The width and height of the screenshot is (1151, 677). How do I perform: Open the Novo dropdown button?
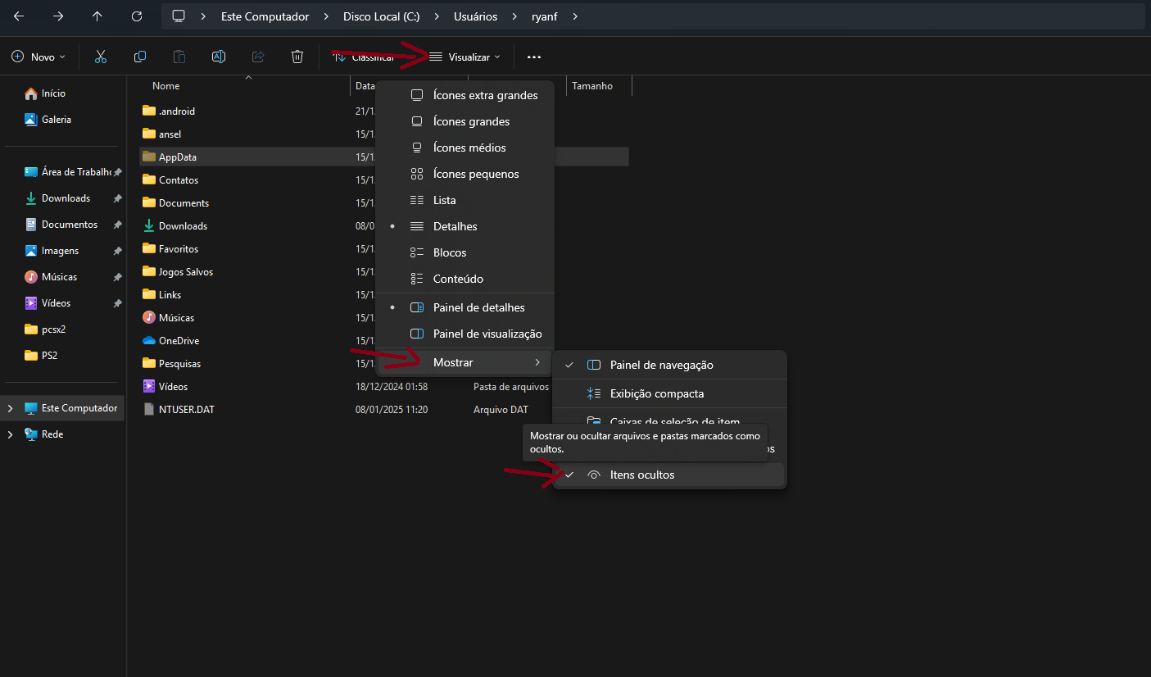39,57
